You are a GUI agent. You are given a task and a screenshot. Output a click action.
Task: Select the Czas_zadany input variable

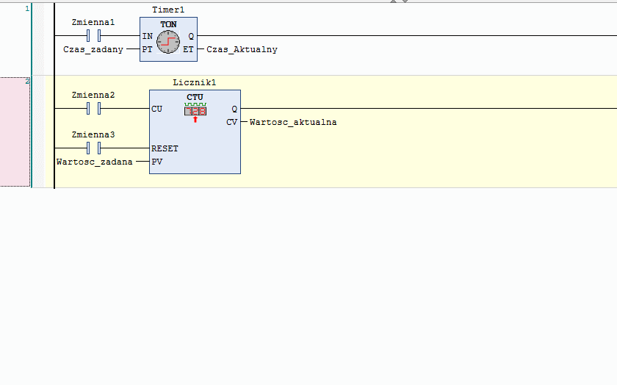pos(93,50)
